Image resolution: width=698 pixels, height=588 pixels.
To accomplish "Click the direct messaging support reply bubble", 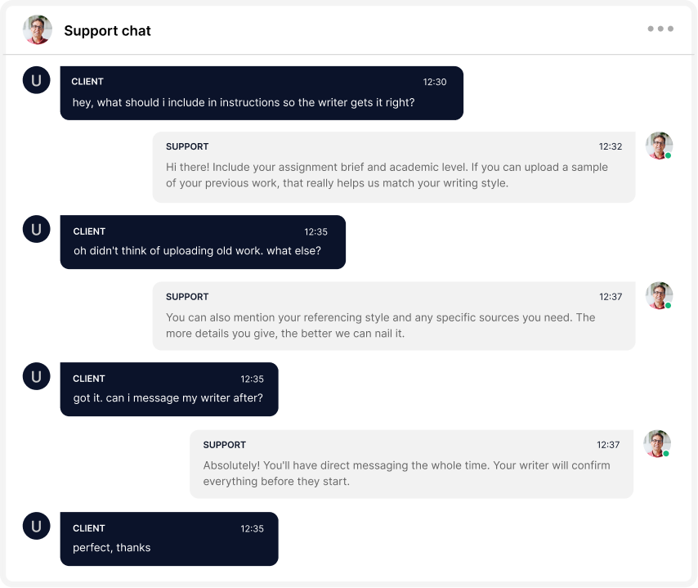I will (x=411, y=464).
